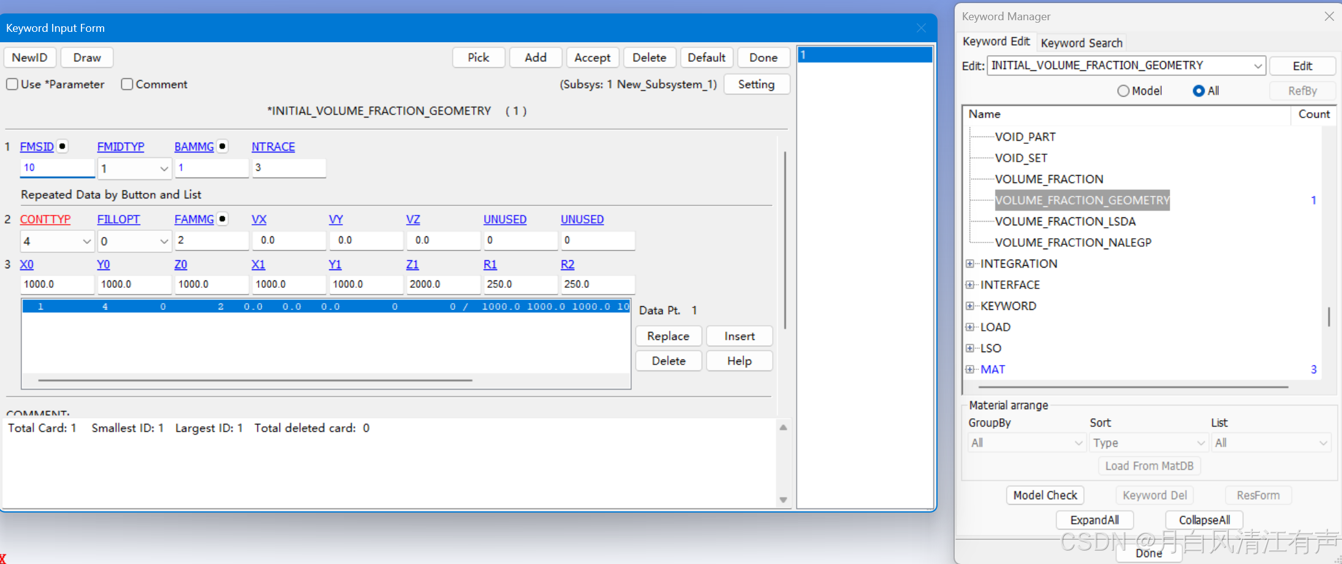Open the Sort Type dropdown

1149,443
